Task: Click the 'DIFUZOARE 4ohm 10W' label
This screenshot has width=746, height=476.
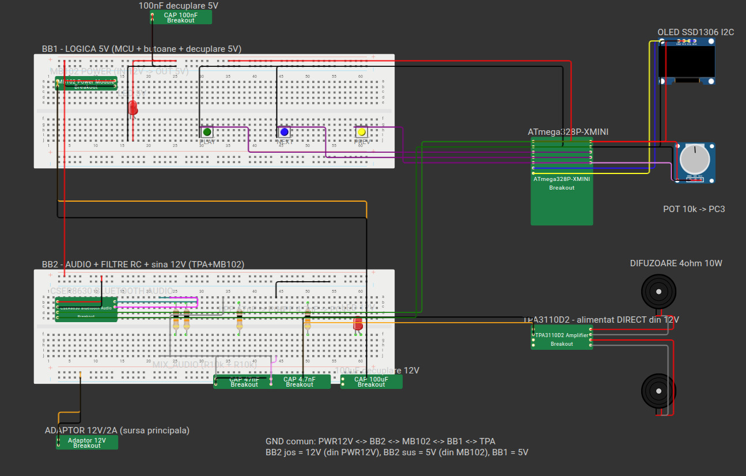Action: [x=676, y=263]
